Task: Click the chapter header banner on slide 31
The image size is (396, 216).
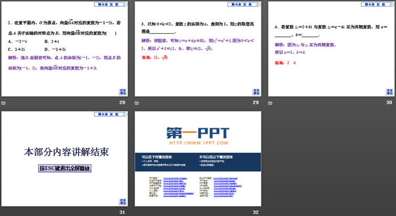Action: pyautogui.click(x=111, y=114)
